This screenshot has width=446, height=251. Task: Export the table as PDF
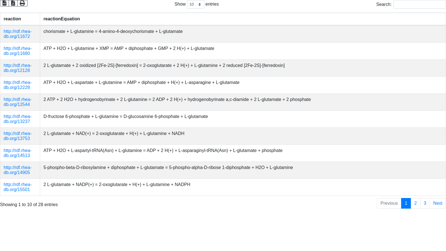pos(13,3)
